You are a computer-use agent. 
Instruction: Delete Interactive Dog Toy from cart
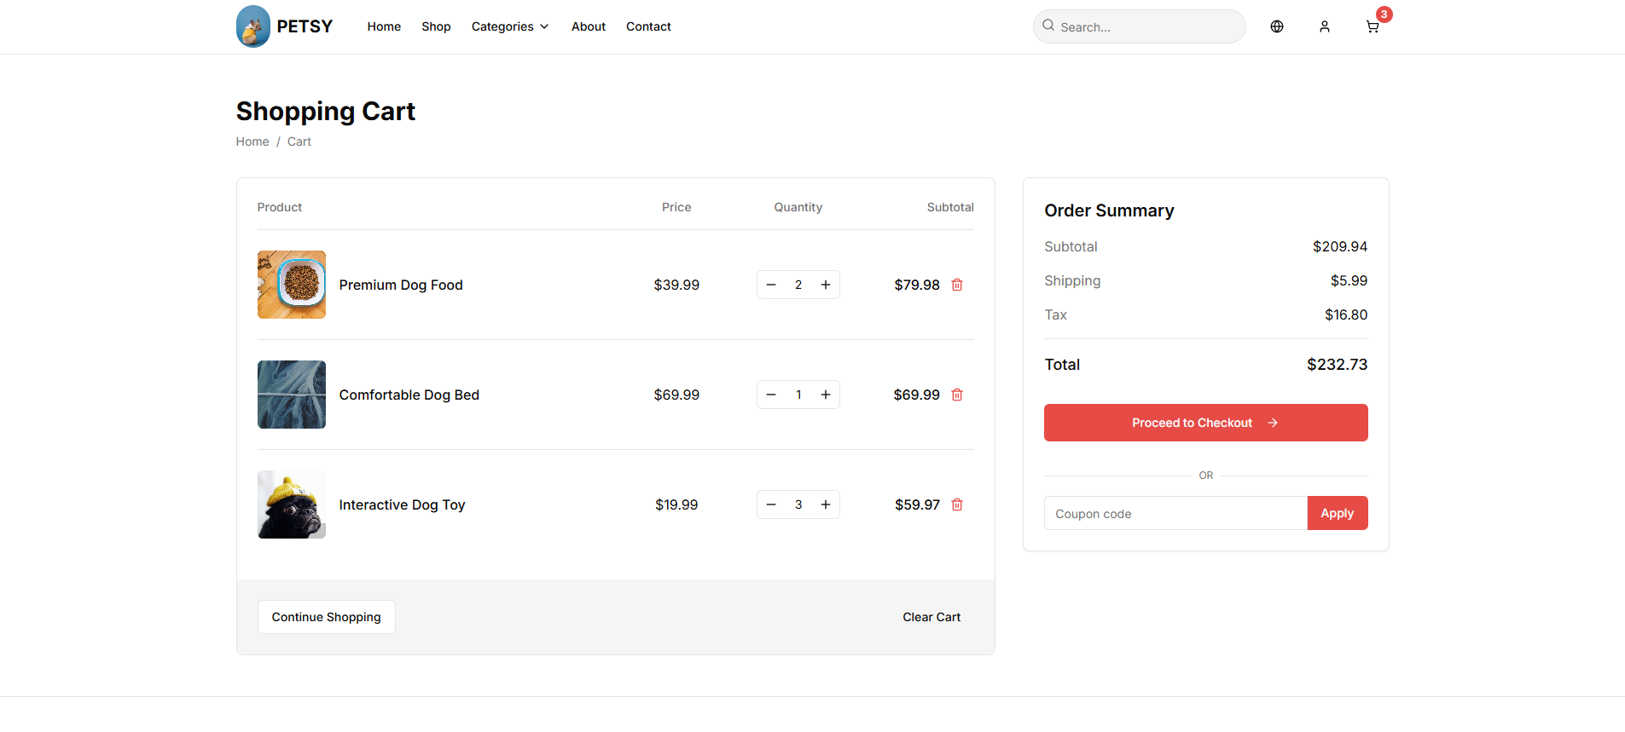pyautogui.click(x=957, y=504)
